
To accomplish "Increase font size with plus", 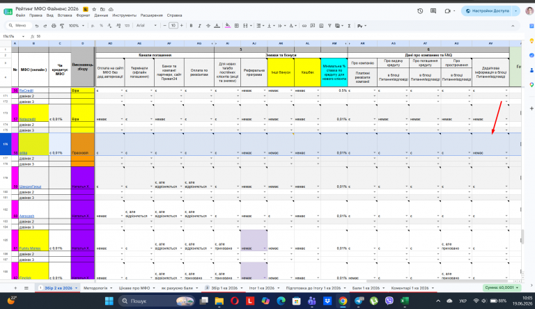I will click(182, 26).
